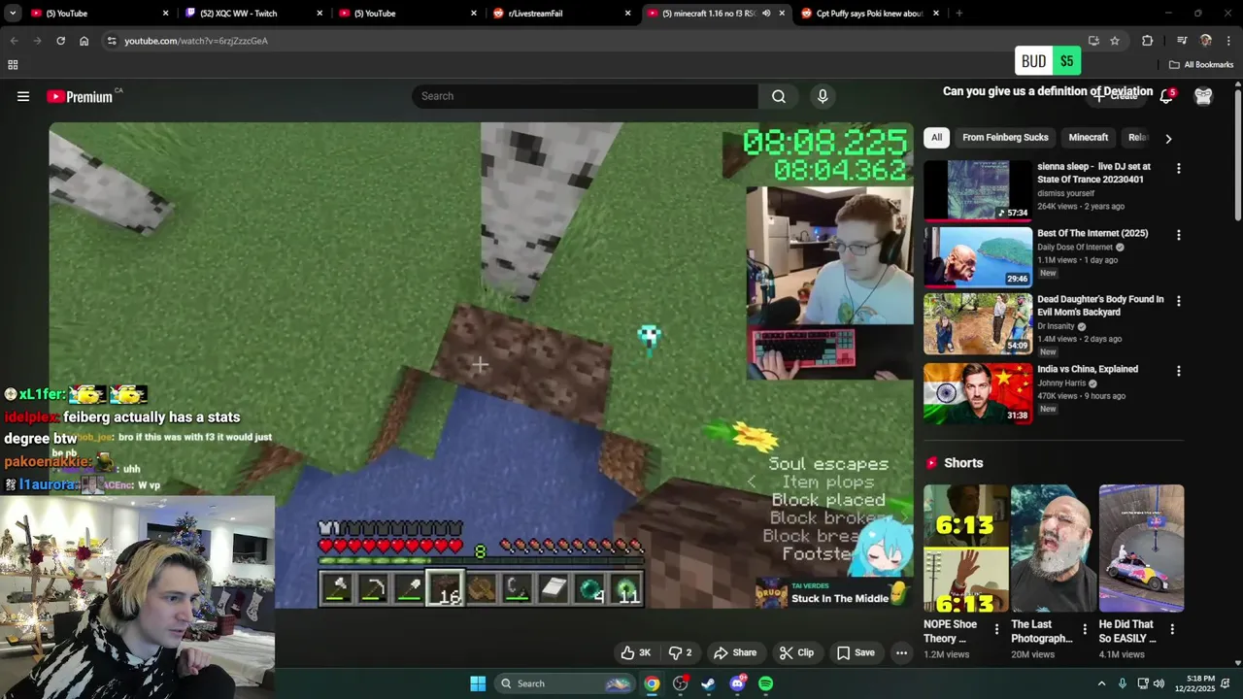Open the All Bookmarks folder
The width and height of the screenshot is (1243, 699).
[1201, 65]
